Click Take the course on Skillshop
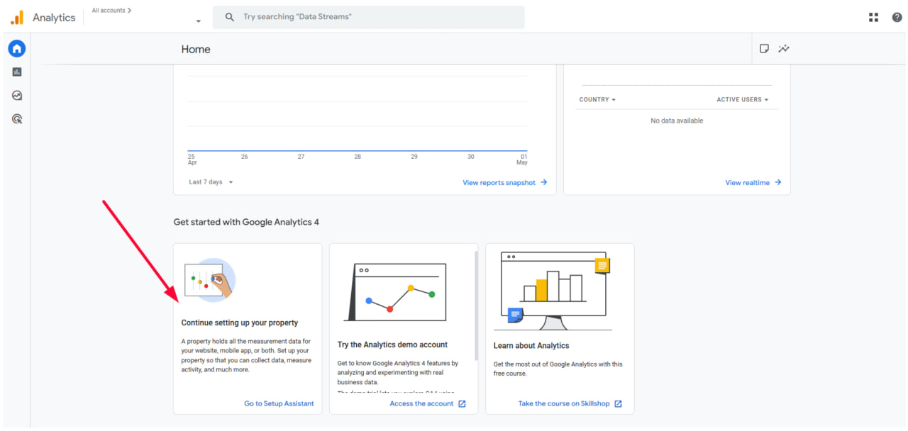The width and height of the screenshot is (908, 431). click(x=564, y=404)
